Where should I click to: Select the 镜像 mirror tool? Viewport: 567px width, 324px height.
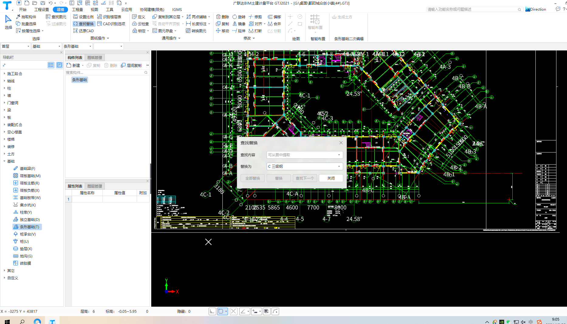click(239, 24)
